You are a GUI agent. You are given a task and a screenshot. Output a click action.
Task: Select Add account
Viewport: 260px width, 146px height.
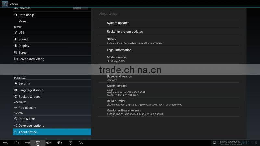point(52,108)
